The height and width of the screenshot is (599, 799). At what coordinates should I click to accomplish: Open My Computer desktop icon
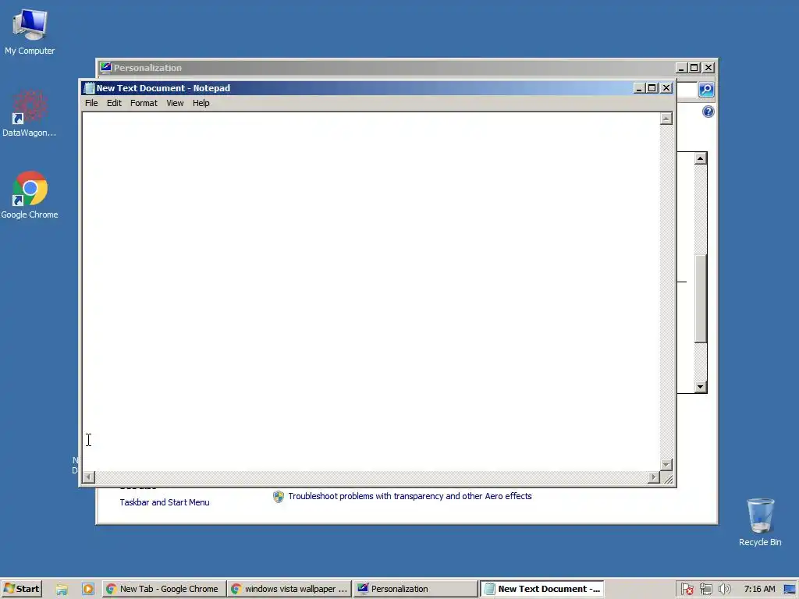30,31
